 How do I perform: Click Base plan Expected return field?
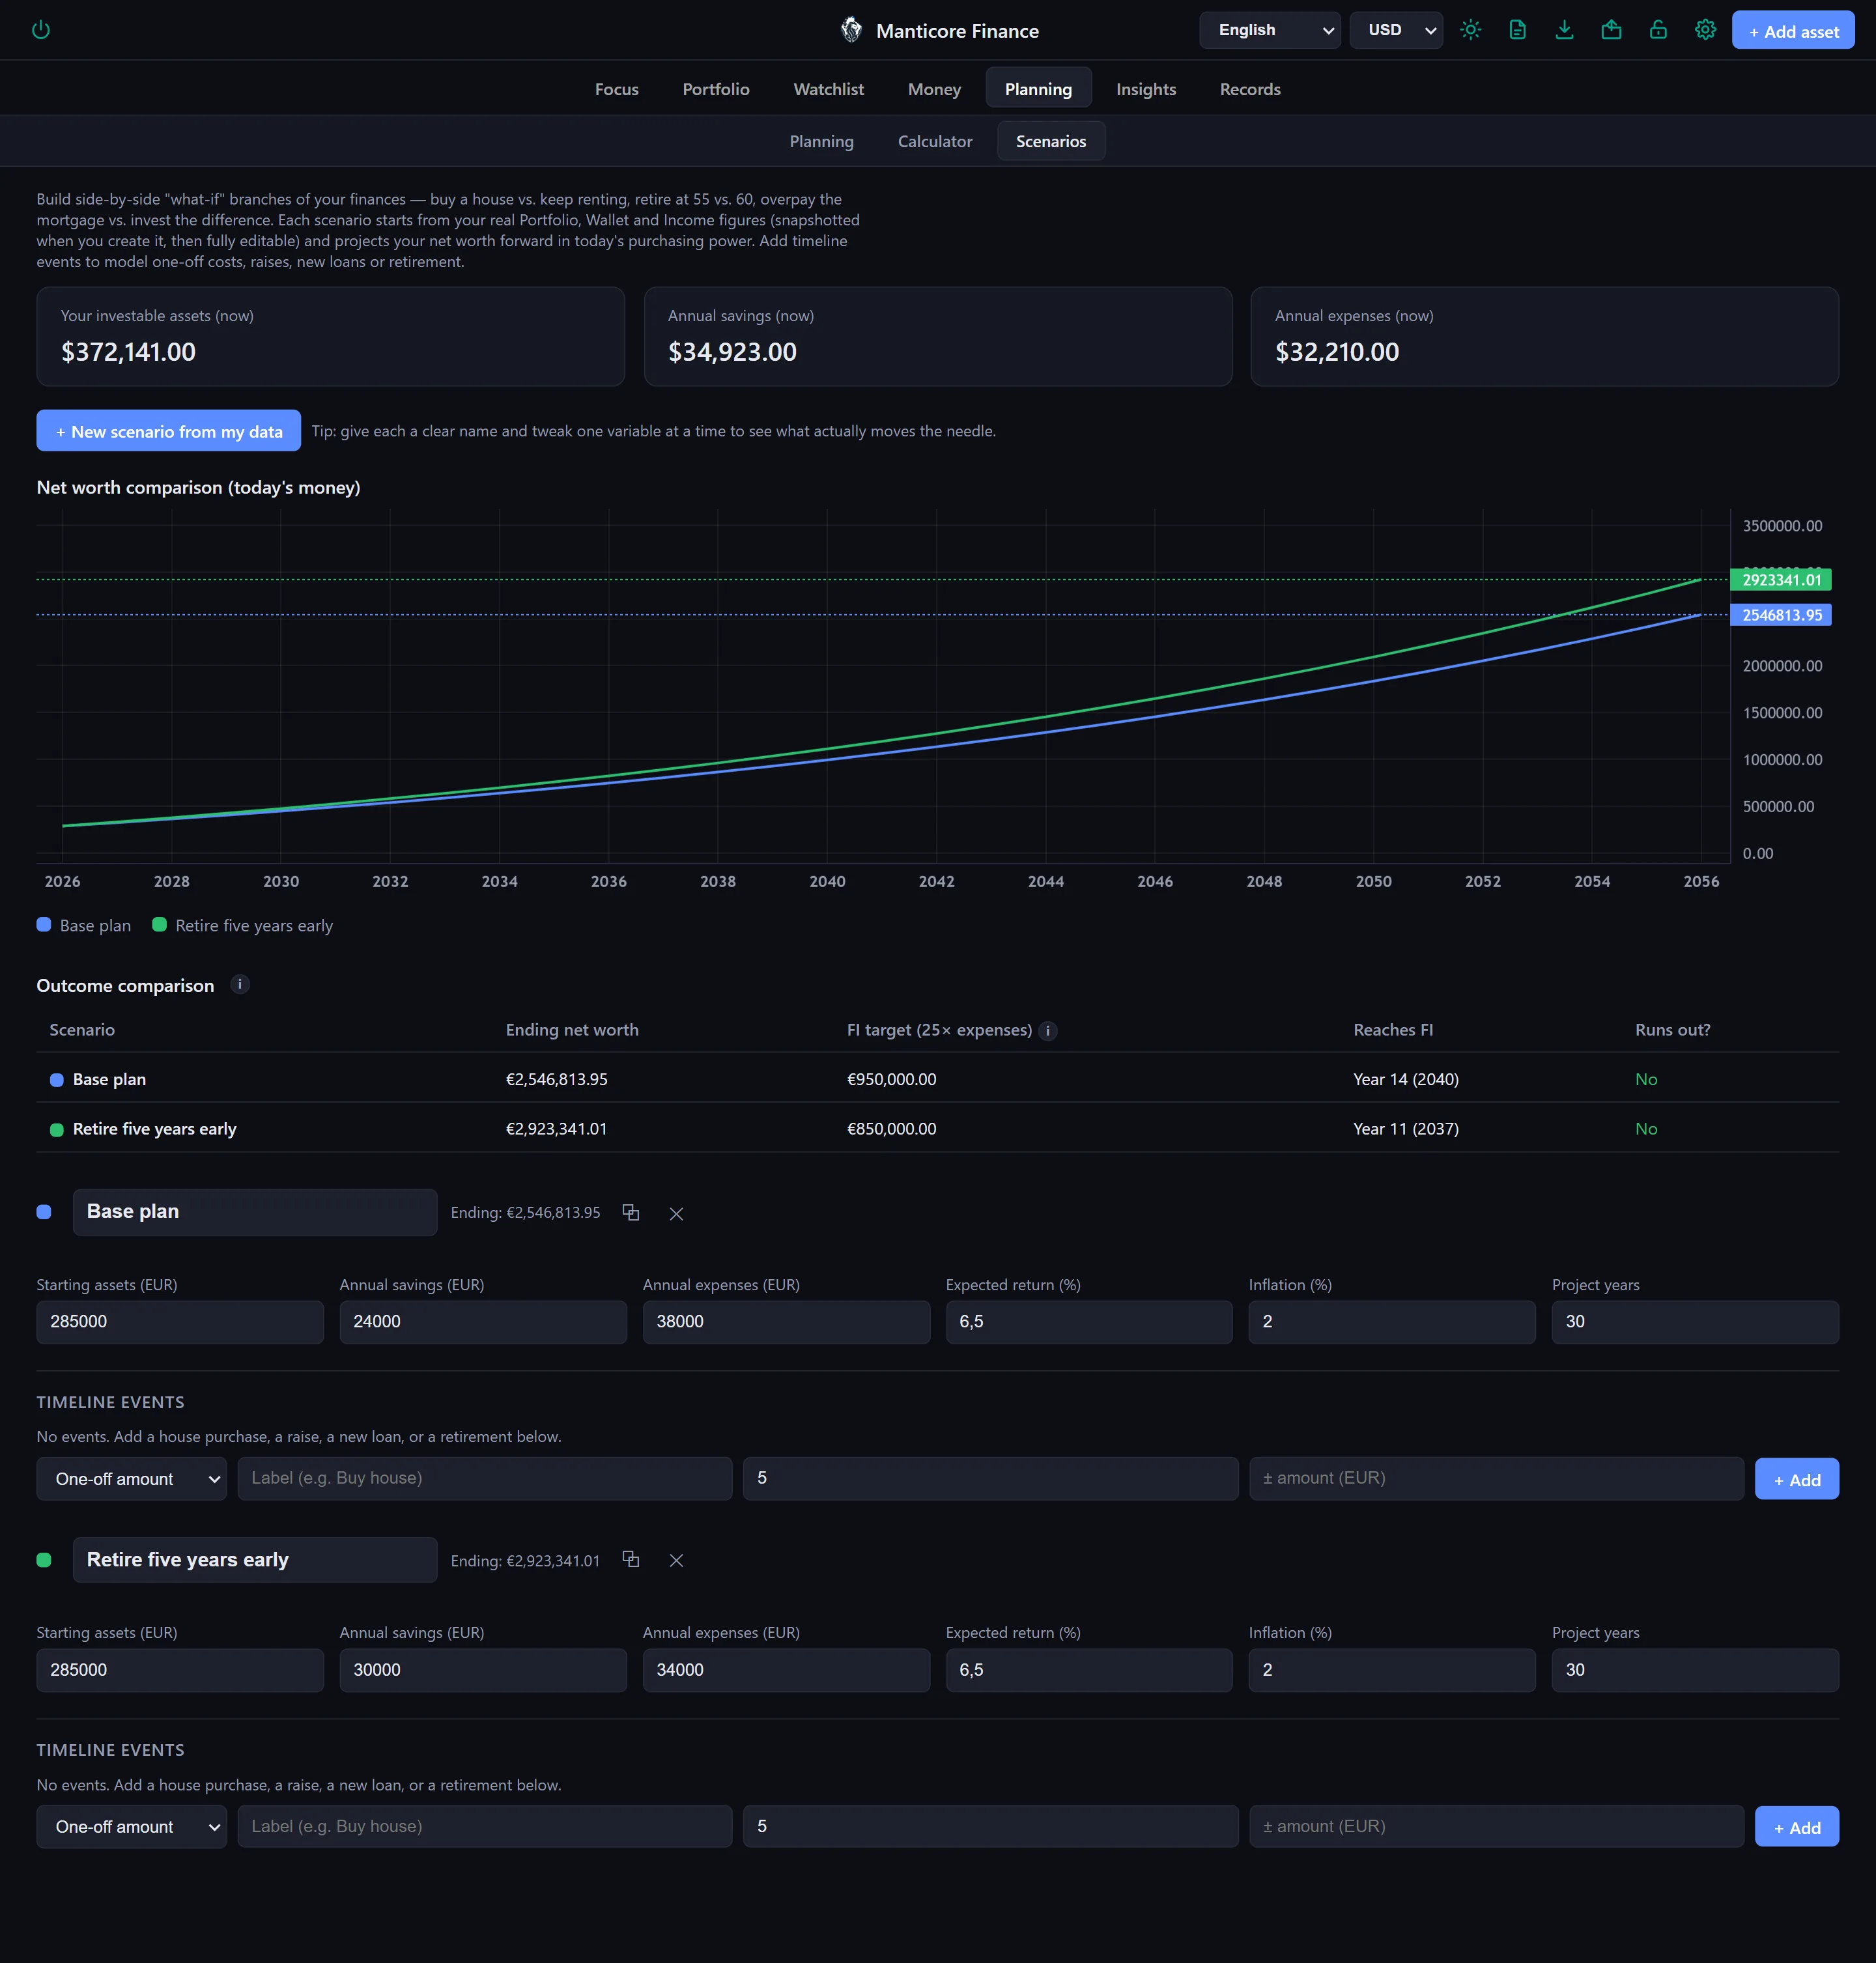point(1089,1321)
